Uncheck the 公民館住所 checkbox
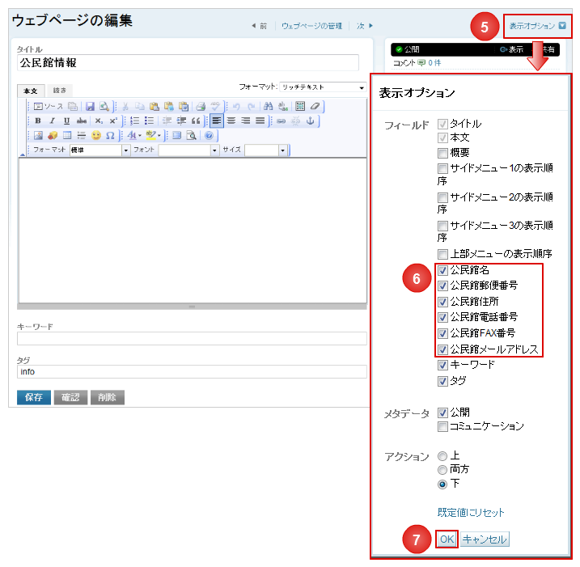The image size is (580, 567). 442,303
